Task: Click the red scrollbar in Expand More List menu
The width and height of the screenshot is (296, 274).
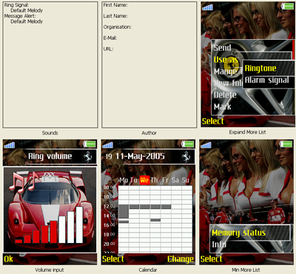Action: (x=294, y=50)
